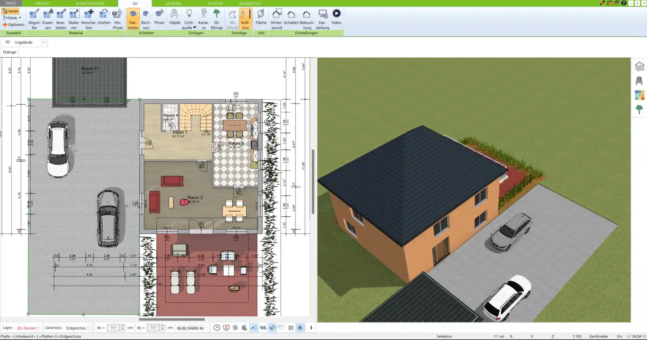Open the Hintergrund settings

[276, 19]
